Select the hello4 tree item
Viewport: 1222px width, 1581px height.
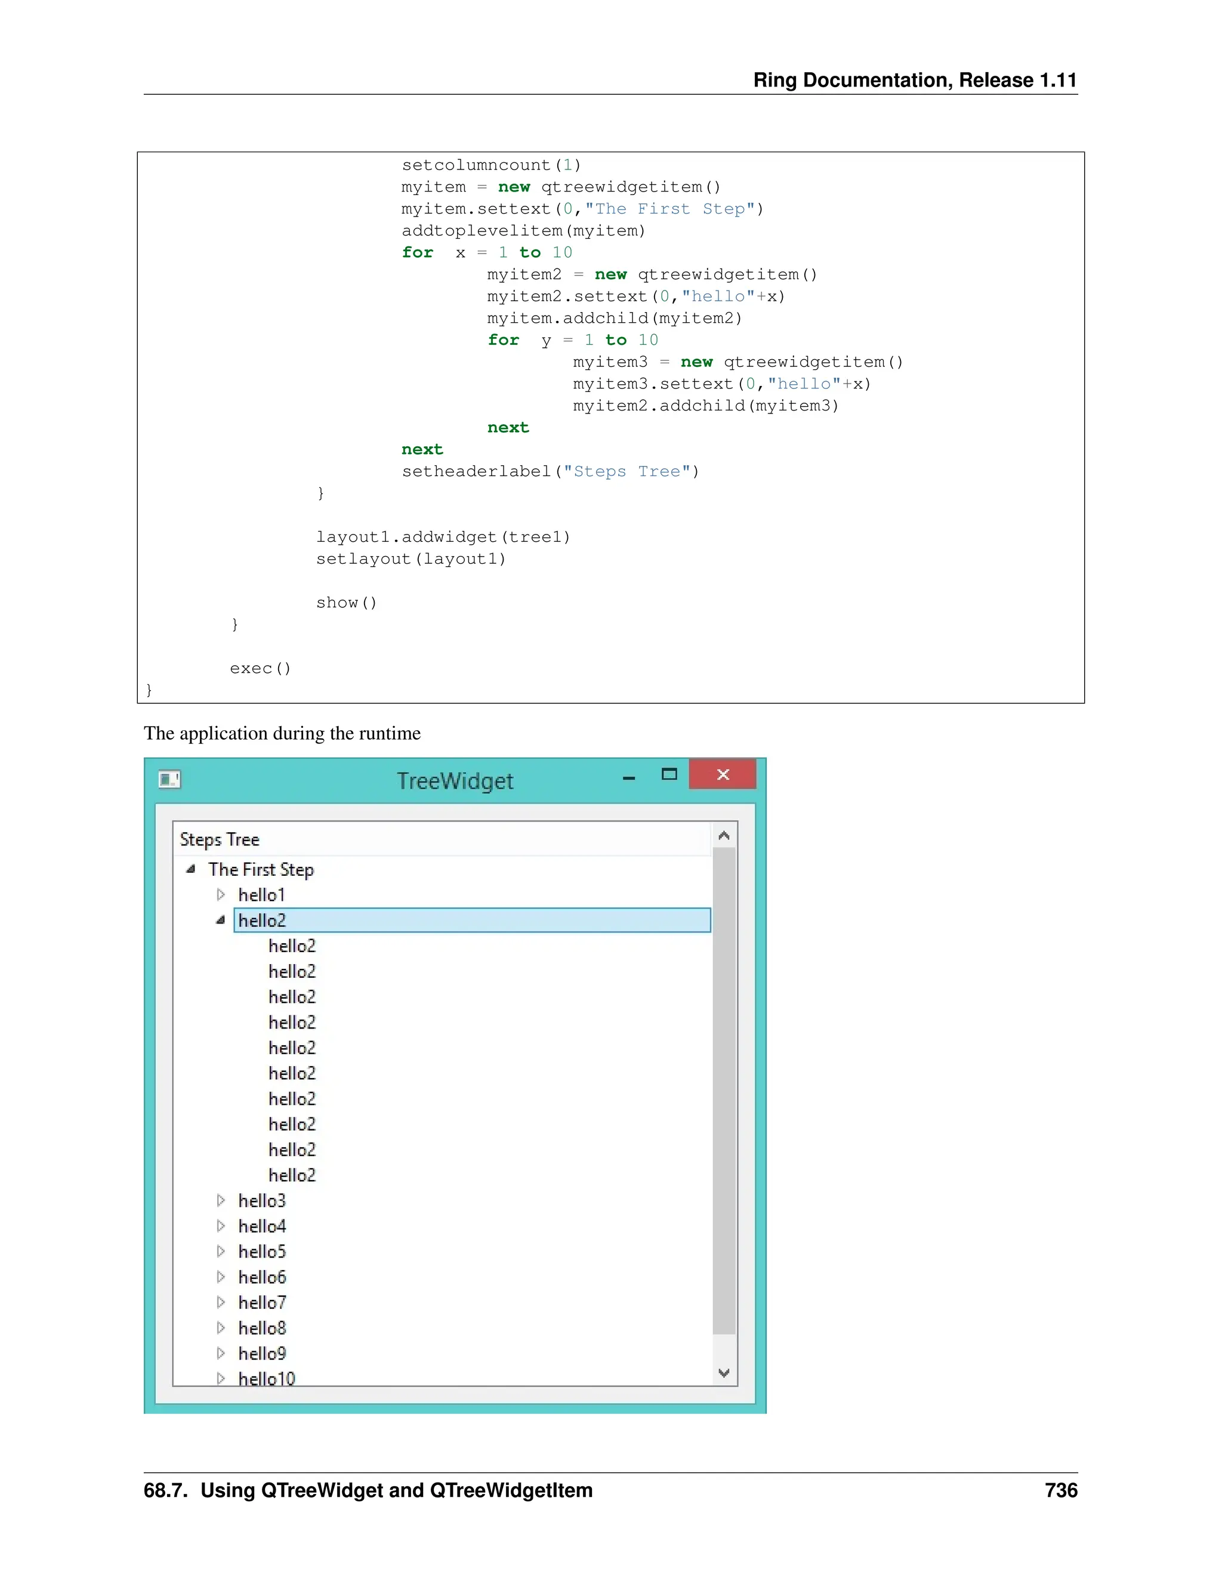tap(262, 1226)
